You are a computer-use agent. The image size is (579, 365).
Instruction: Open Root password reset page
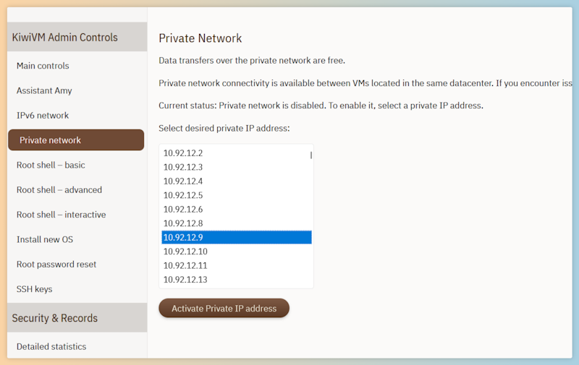click(56, 265)
